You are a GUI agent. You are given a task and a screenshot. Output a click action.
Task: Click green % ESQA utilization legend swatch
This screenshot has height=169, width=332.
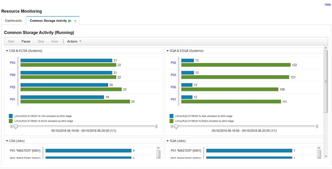171,121
